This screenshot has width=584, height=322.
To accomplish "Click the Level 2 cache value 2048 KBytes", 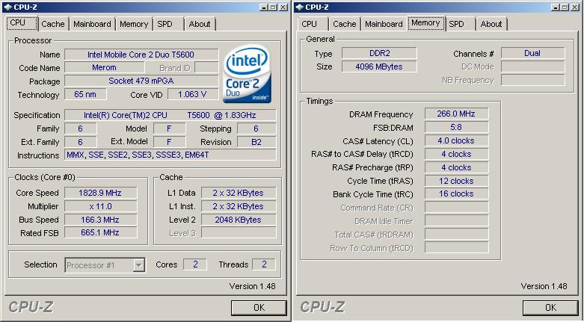I will pyautogui.click(x=239, y=220).
